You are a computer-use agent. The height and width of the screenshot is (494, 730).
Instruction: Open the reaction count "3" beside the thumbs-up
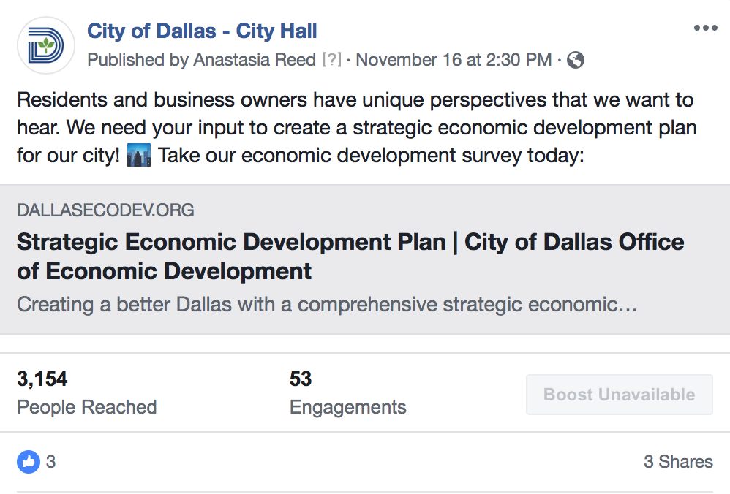tap(50, 461)
